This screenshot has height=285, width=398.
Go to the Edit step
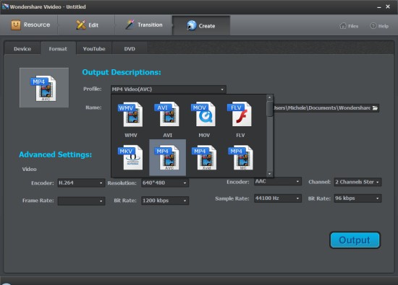(x=87, y=25)
